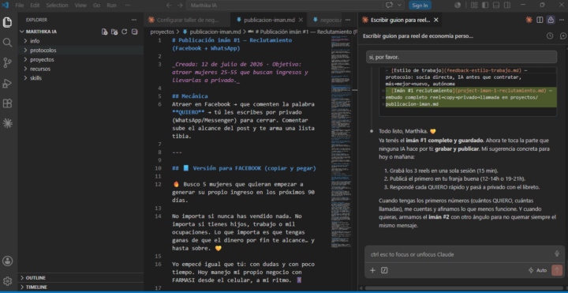The image size is (568, 293).
Task: Click the editor minimap preview
Action: [x=342, y=141]
